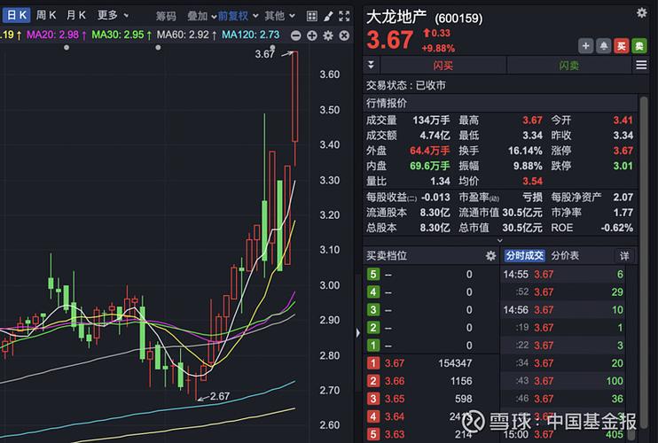Select buy level 2 at 3.66
Screen dimensions: 658x443
(432, 381)
